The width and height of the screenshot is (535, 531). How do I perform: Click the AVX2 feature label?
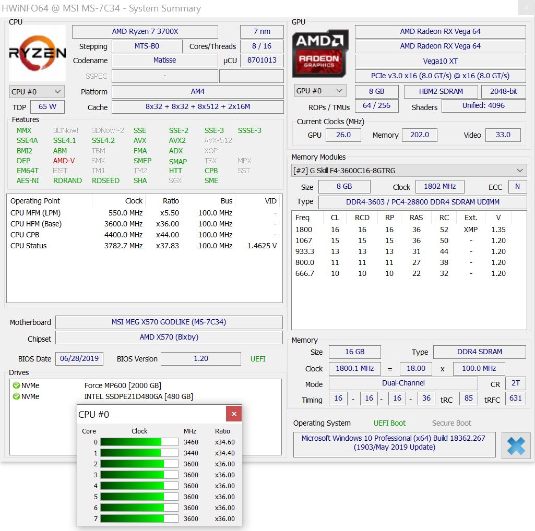point(177,140)
